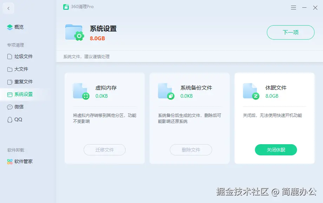Viewport: 323px width, 203px height.
Task: Minimize the 360清理Pro window
Action: pyautogui.click(x=304, y=8)
